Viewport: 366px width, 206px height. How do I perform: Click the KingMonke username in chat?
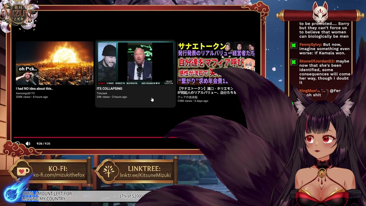click(x=314, y=91)
